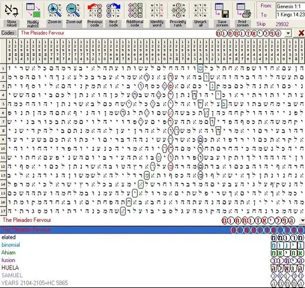
Task: Click the Previous code label button
Action: (95, 23)
